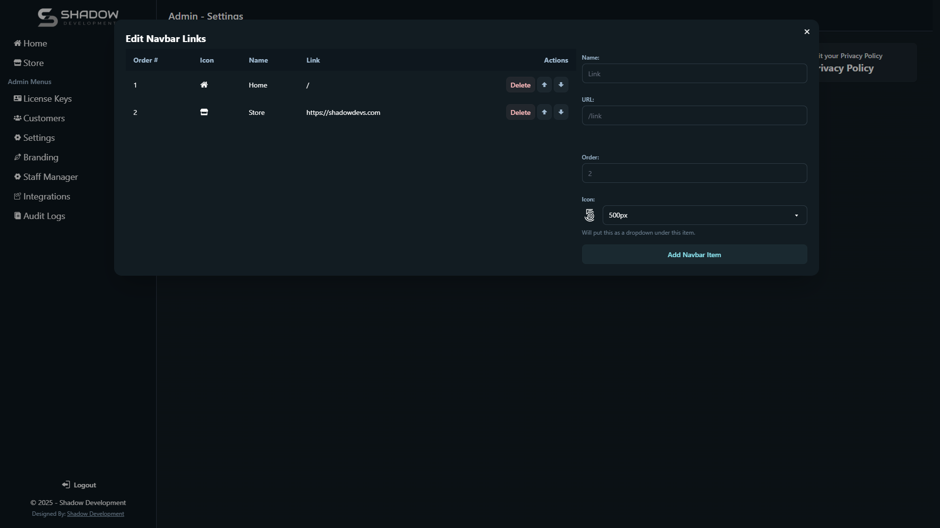
Task: Move the Store row up with arrow
Action: (544, 112)
